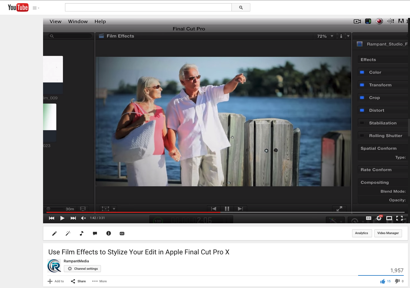Viewport: 410px width, 288px height.
Task: Enable the Rolling Shutter checkbox
Action: point(362,136)
